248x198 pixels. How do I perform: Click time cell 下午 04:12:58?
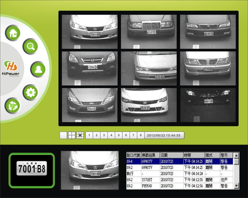pyautogui.click(x=193, y=180)
